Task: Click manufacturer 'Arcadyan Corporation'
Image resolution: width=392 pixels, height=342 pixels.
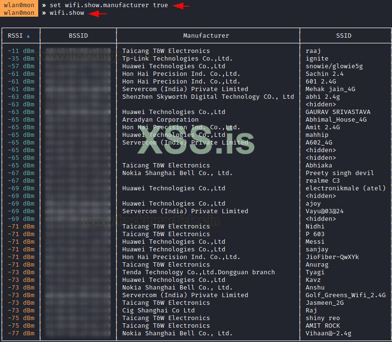Action: [x=160, y=120]
